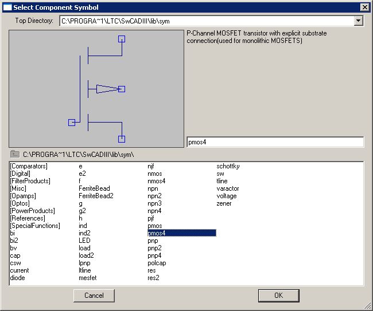Select the schottky component

[x=228, y=166]
